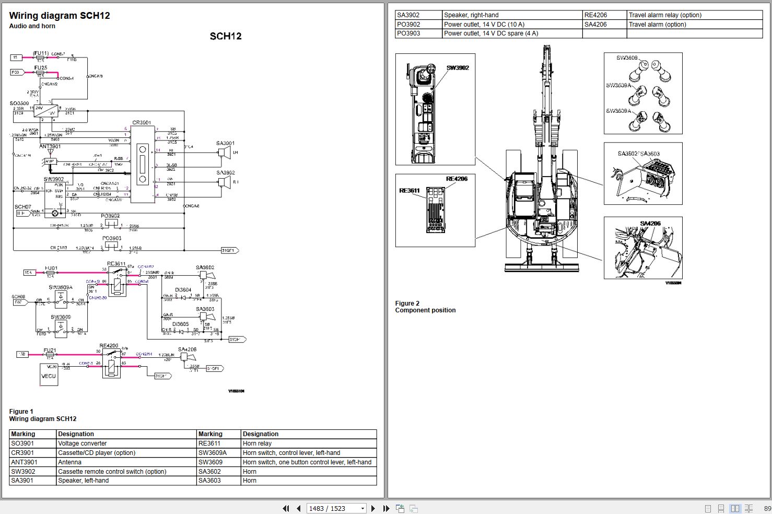This screenshot has height=514, width=772.
Task: Click the SA3602 SA3603 horn thumbnail
Action: click(643, 173)
